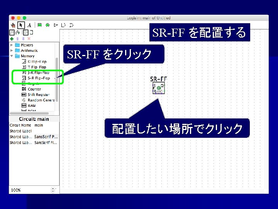Expand the Plexers folder
Image resolution: width=278 pixels, height=209 pixels.
pos(12,45)
